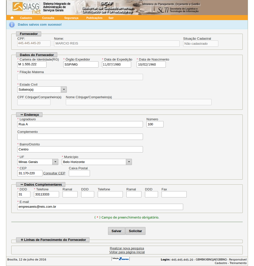The width and height of the screenshot is (254, 266).
Task: Open the Segurança menu
Action: coord(71,18)
